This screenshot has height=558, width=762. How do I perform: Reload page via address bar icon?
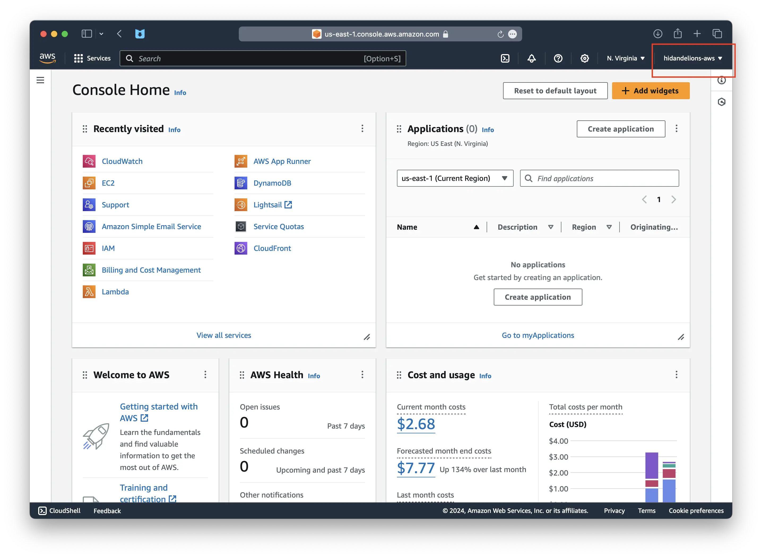coord(500,34)
